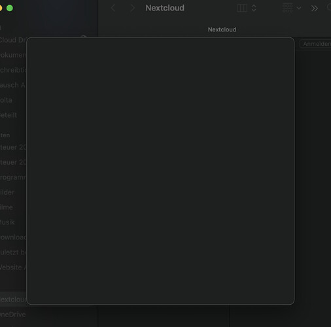Switch Finder to column view icon
This screenshot has height=327, width=331.
click(x=242, y=8)
